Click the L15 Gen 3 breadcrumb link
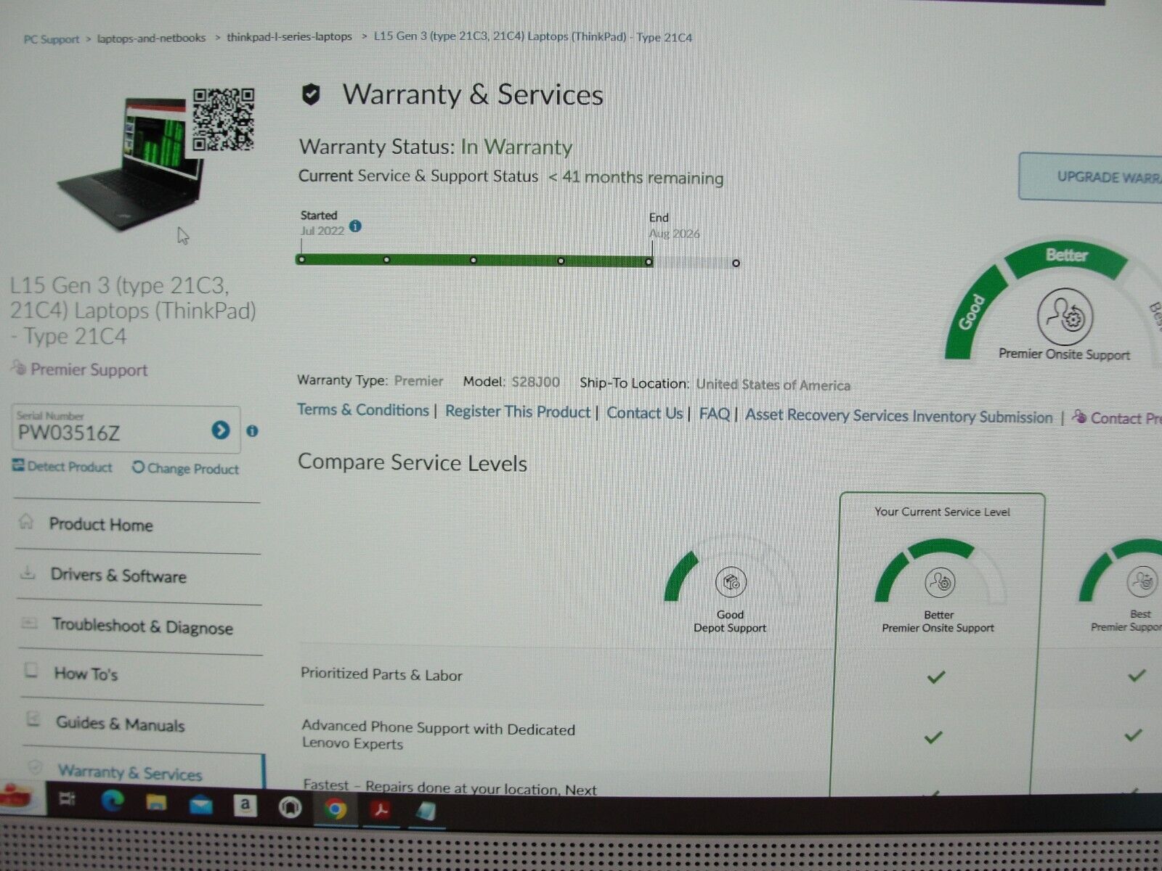1162x871 pixels. pyautogui.click(x=532, y=36)
